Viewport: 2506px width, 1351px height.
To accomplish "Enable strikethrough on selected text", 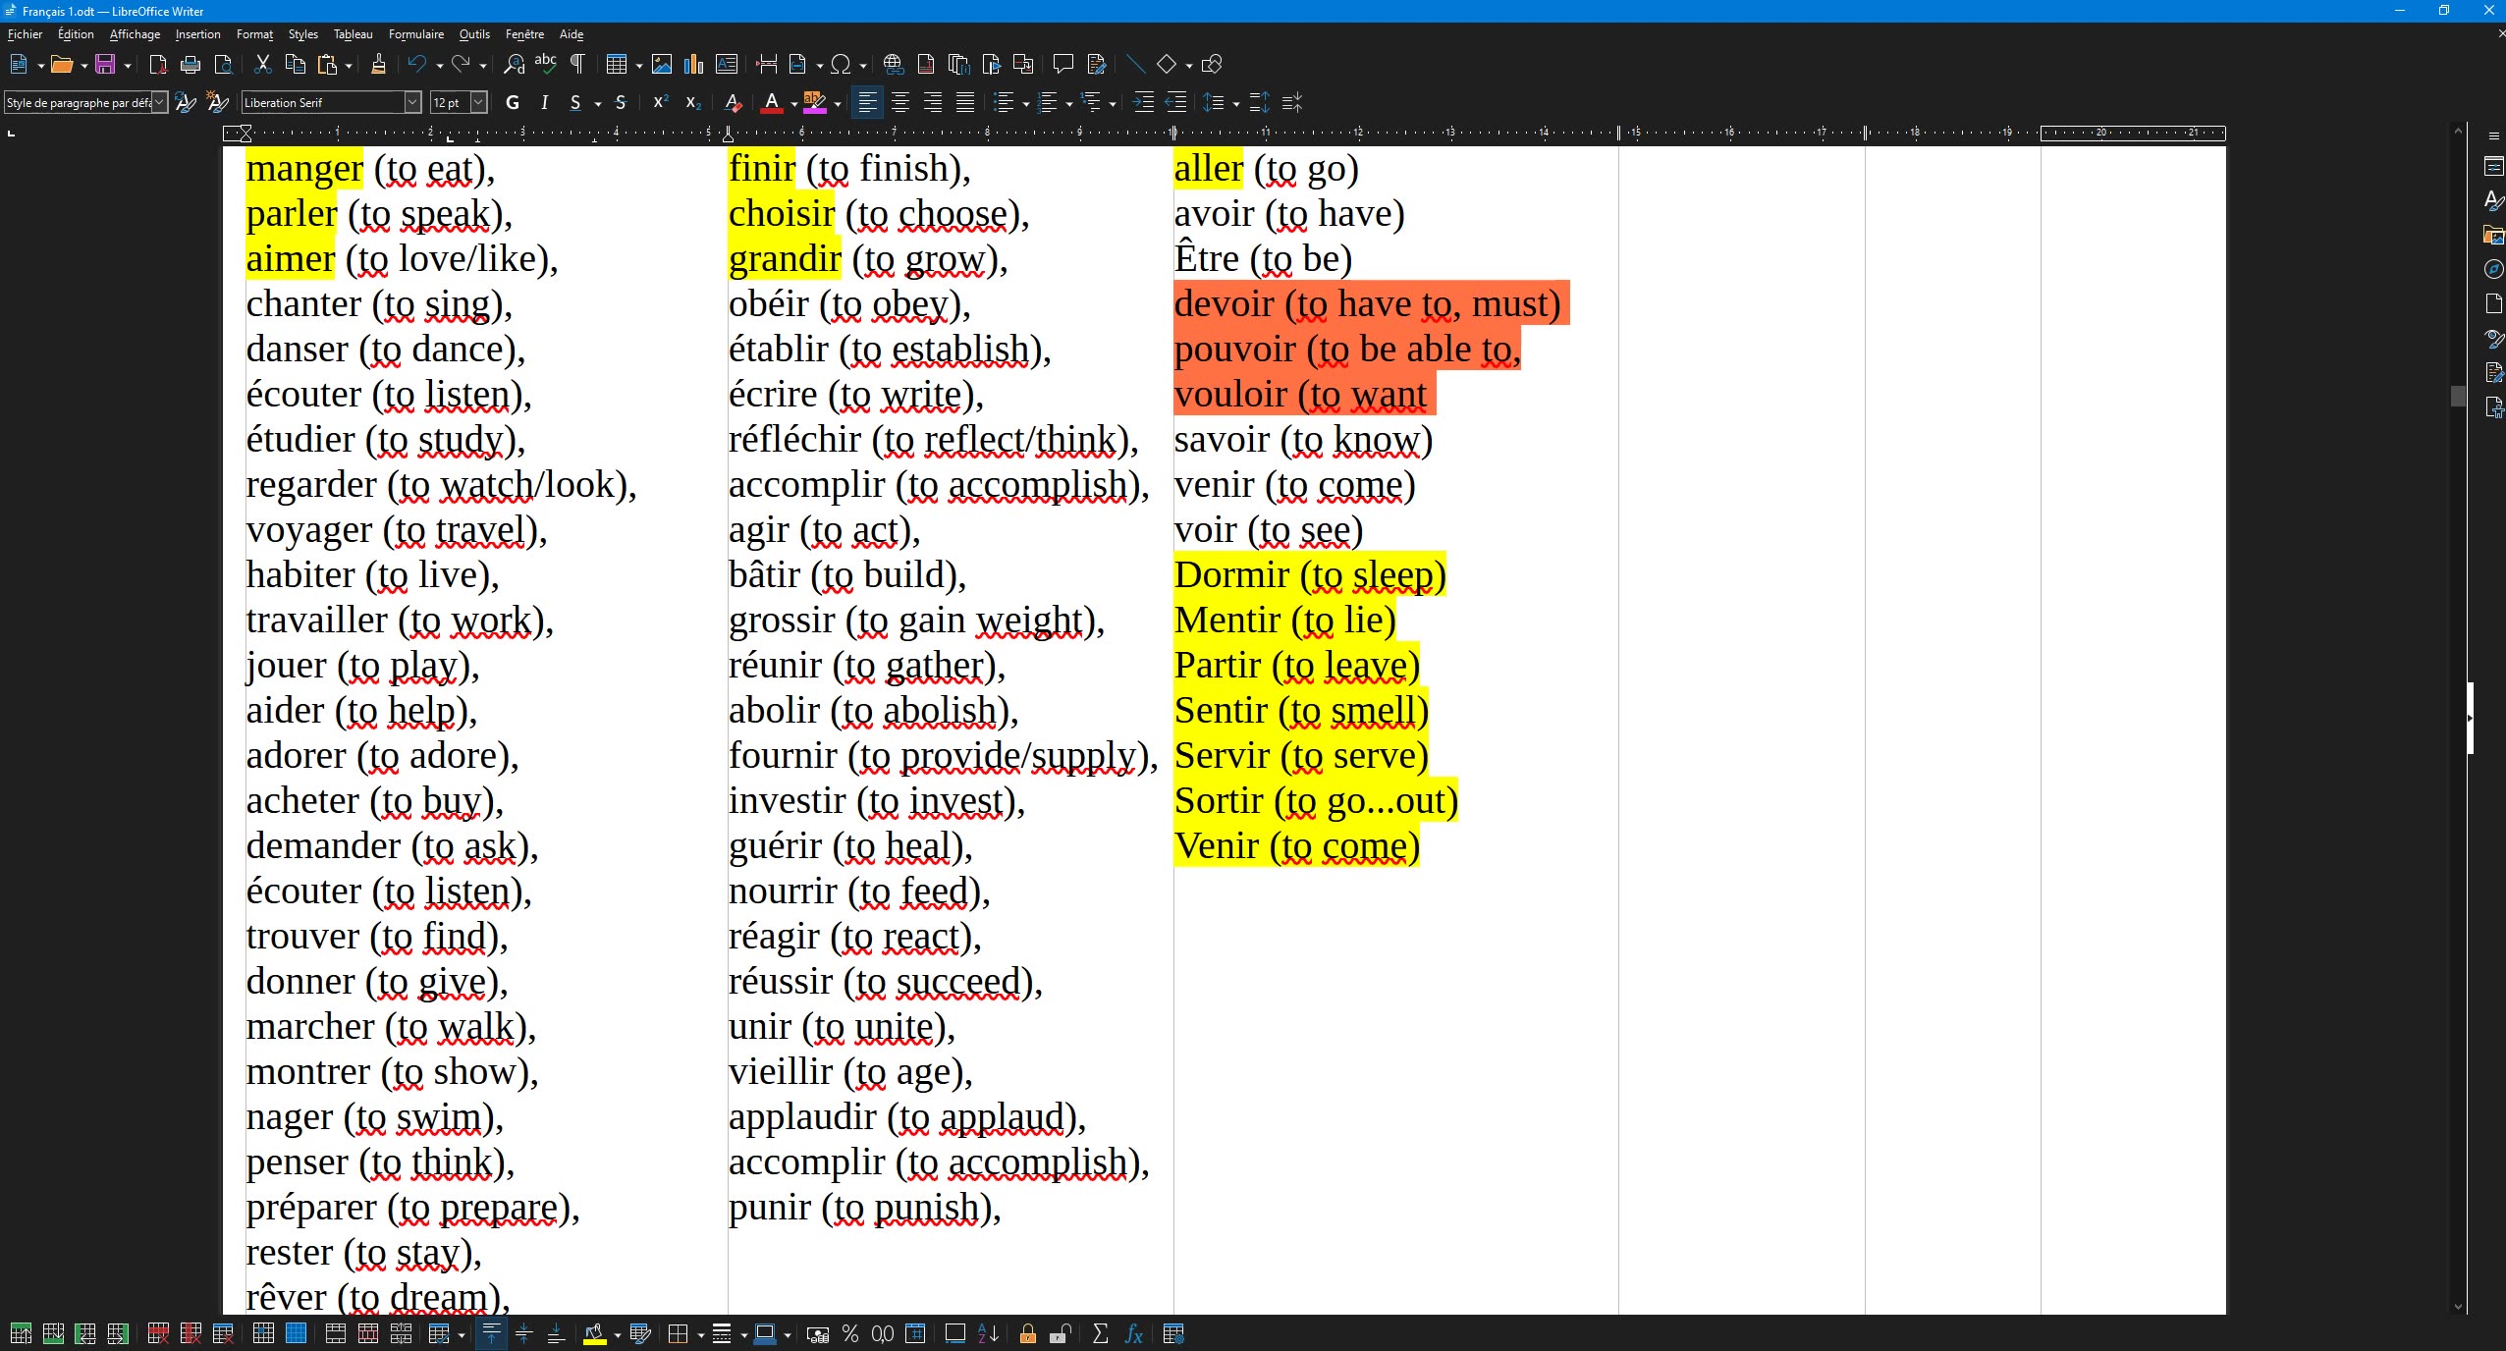I will pyautogui.click(x=621, y=102).
